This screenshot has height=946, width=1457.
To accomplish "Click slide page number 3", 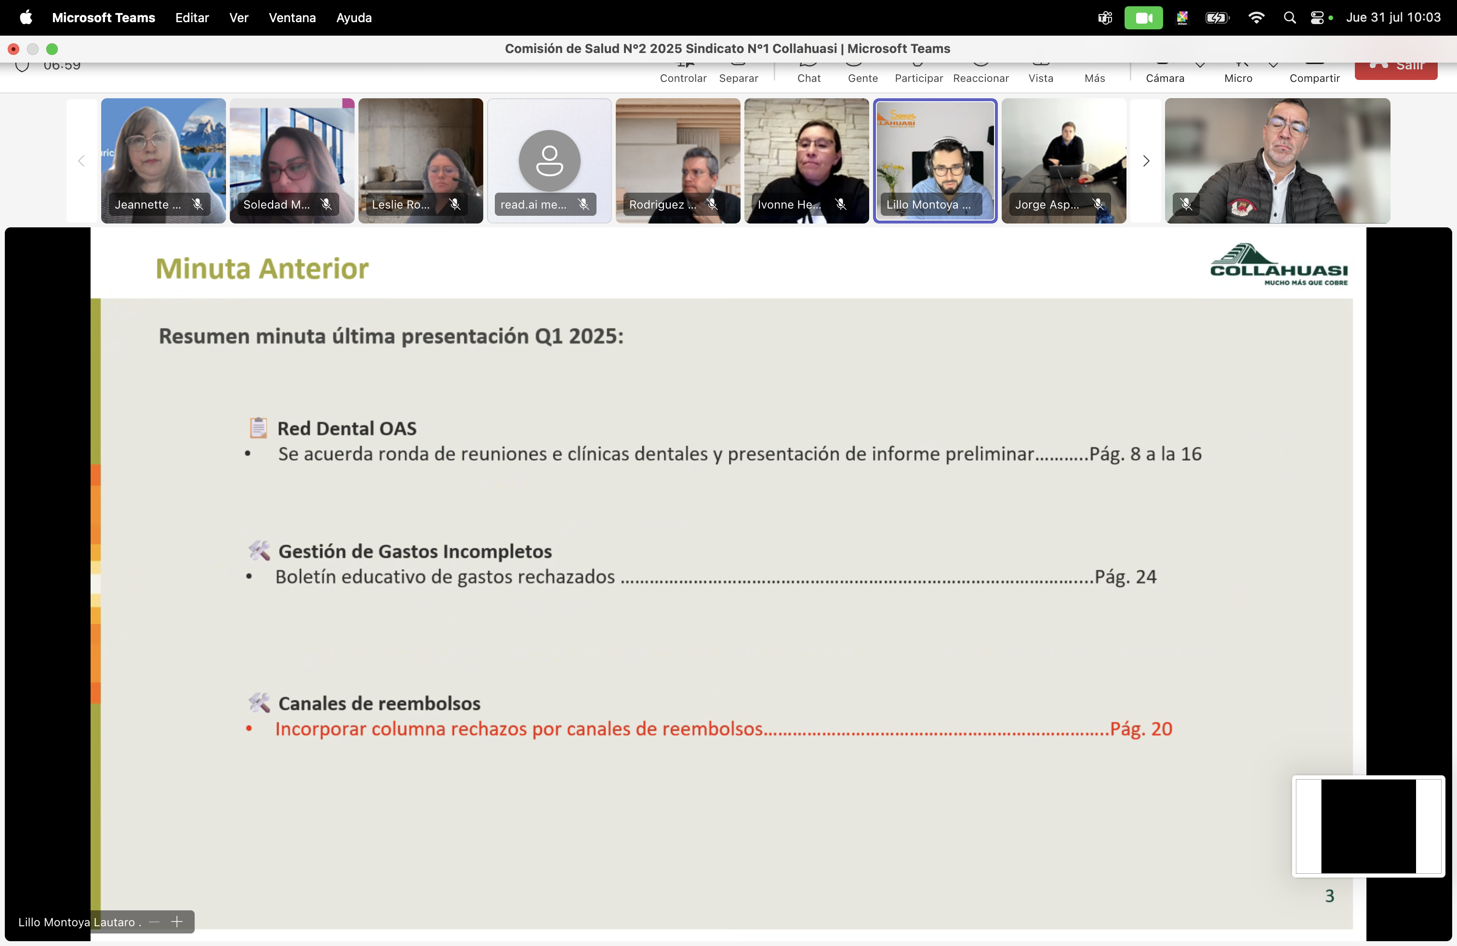I will click(1330, 896).
